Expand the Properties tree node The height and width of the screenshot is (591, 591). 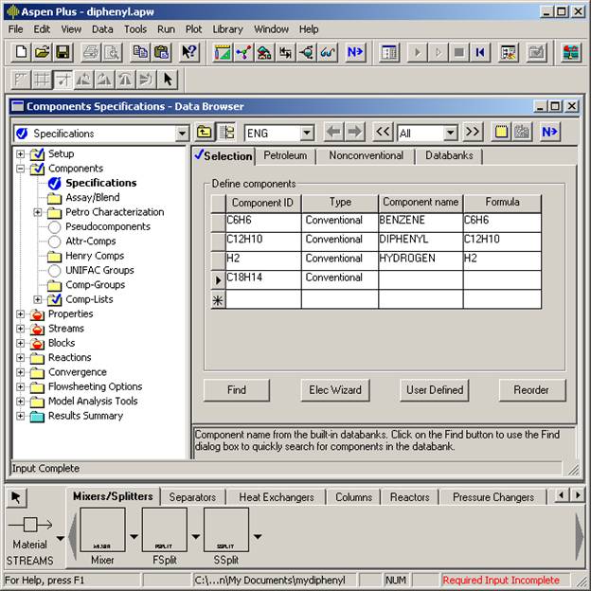(x=20, y=314)
